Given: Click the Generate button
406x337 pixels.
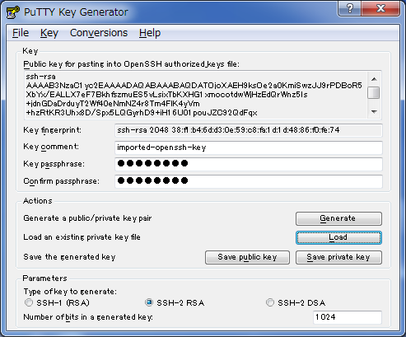Looking at the screenshot, I should tap(338, 218).
